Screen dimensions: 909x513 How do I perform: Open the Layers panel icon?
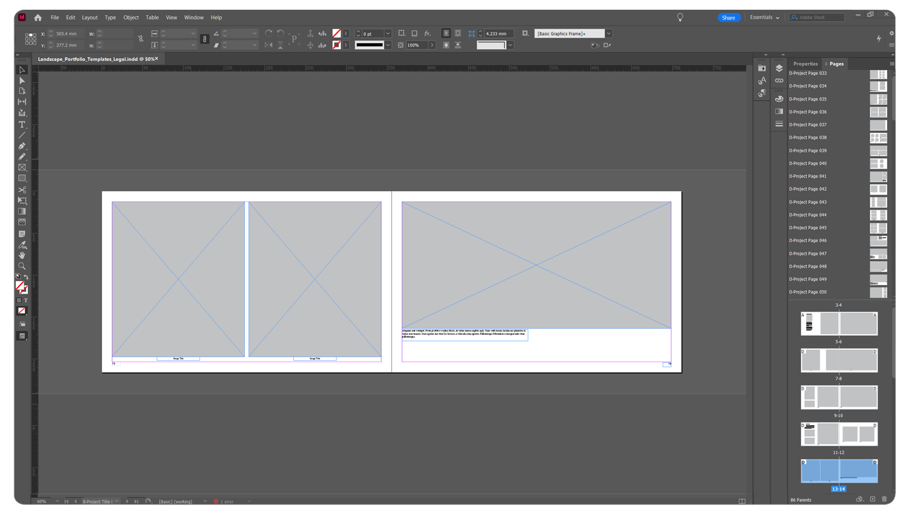coord(779,68)
